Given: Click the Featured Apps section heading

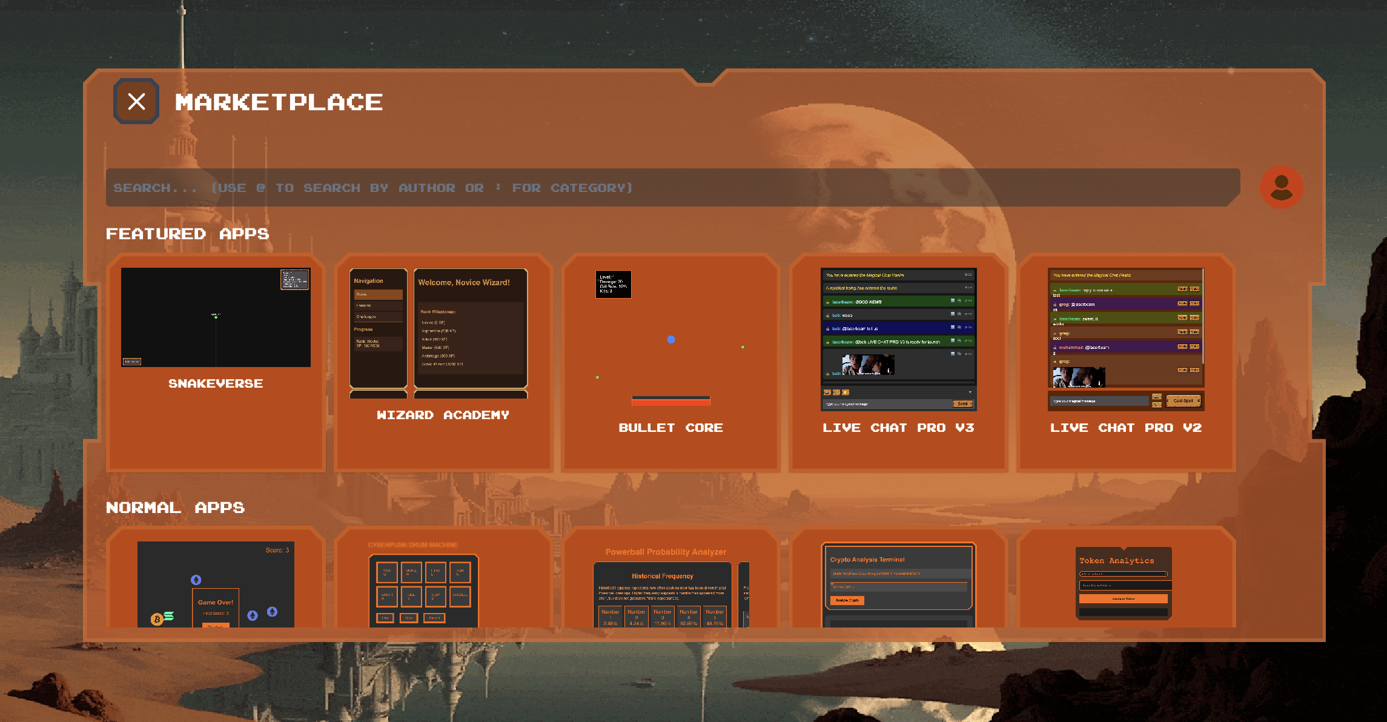Looking at the screenshot, I should pos(187,234).
